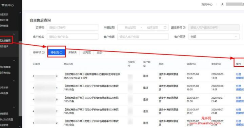Click the 2020/05/07 21:48 review time cell
The image size is (244, 128).
pyautogui.click(x=217, y=111)
